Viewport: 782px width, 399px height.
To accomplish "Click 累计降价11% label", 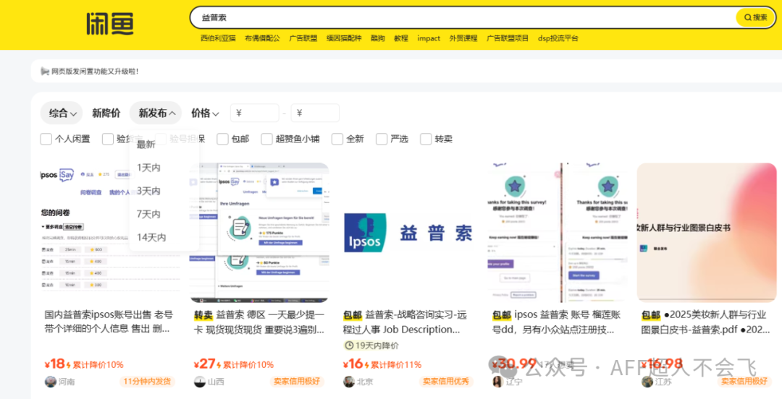I will pyautogui.click(x=397, y=364).
